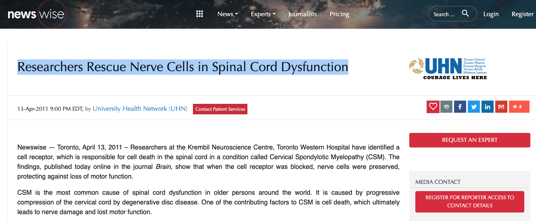Open the Journalists menu item
This screenshot has height=221, width=536.
302,14
